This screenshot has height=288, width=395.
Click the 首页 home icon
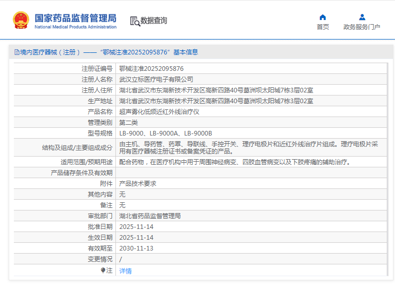323,17
